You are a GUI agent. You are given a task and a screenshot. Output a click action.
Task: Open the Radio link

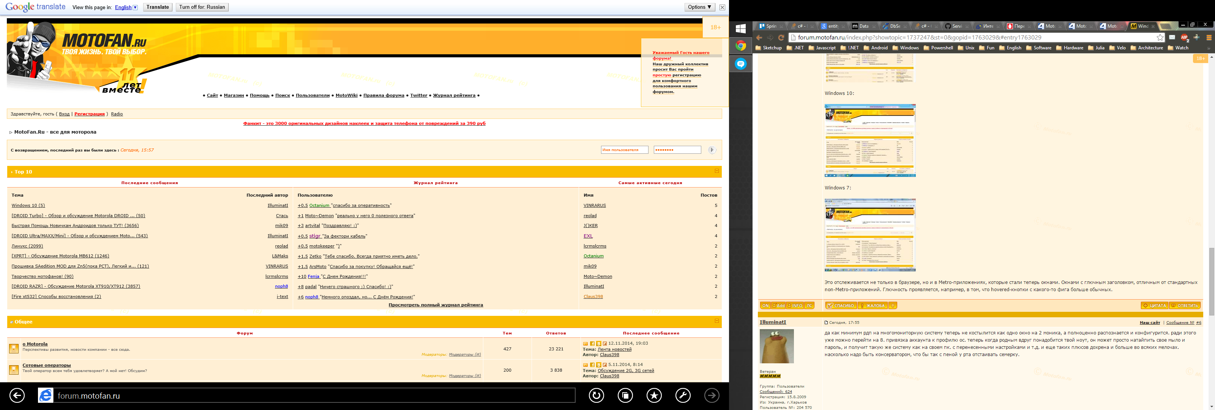coord(117,114)
